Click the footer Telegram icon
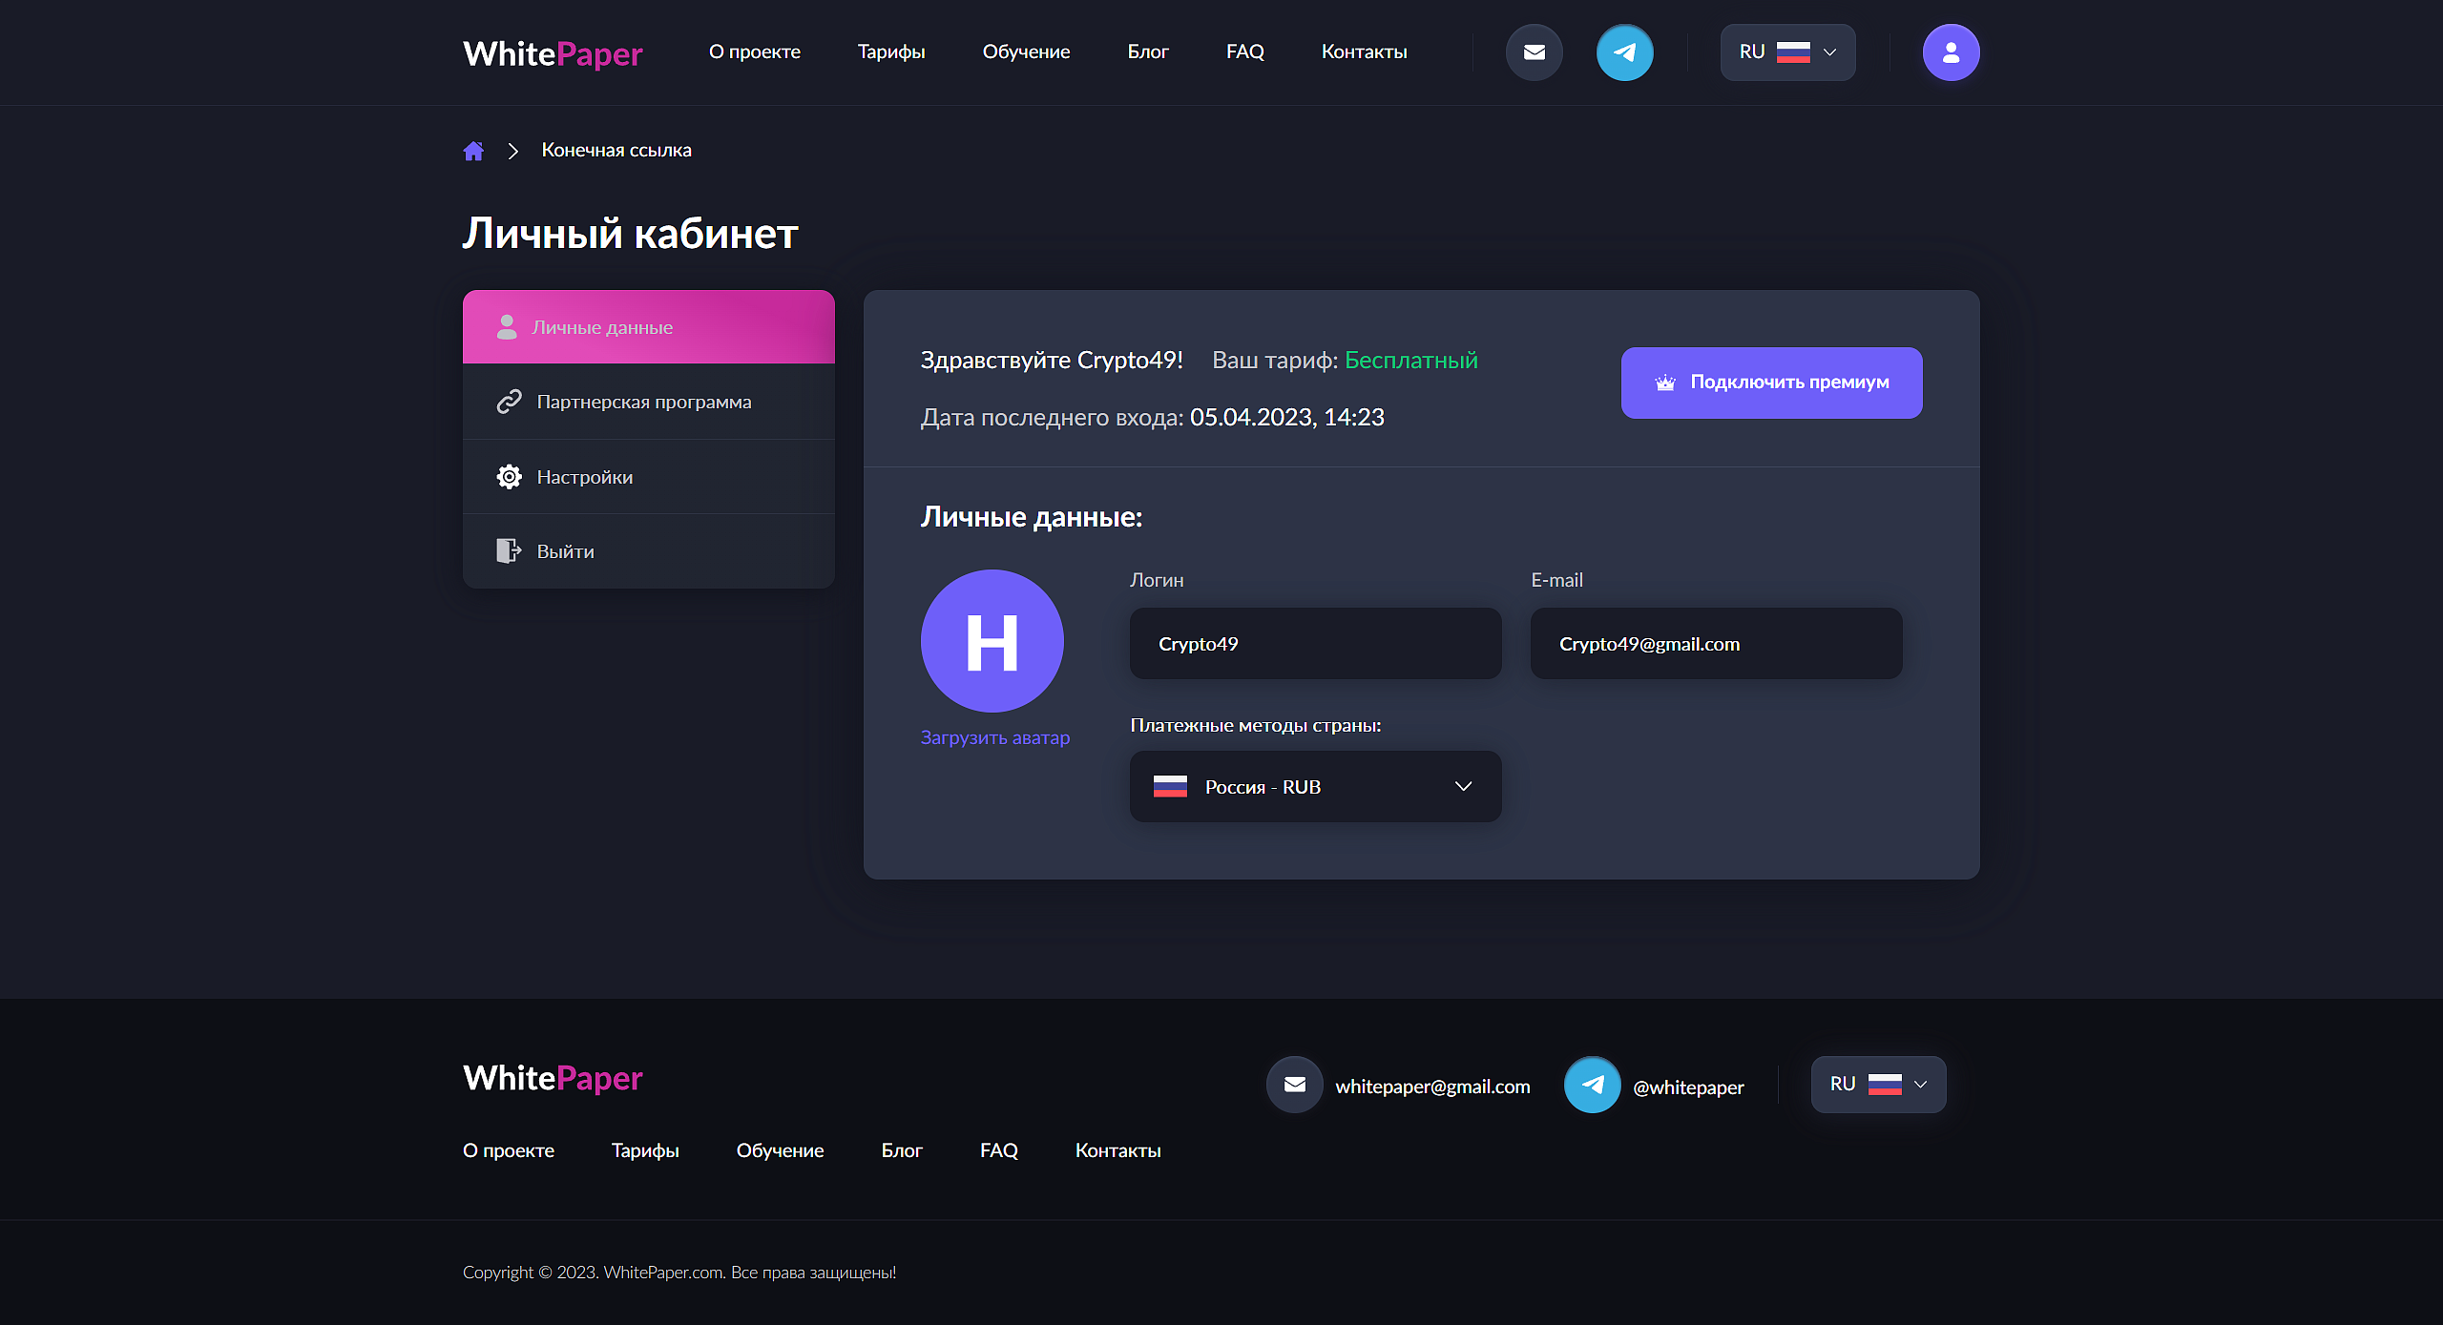Screen dimensions: 2443x1325 pos(1592,1085)
